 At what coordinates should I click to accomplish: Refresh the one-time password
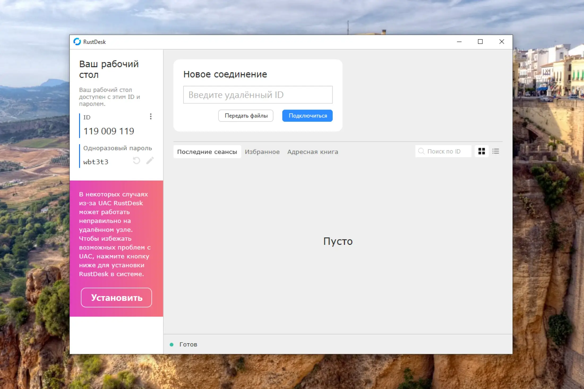point(136,161)
